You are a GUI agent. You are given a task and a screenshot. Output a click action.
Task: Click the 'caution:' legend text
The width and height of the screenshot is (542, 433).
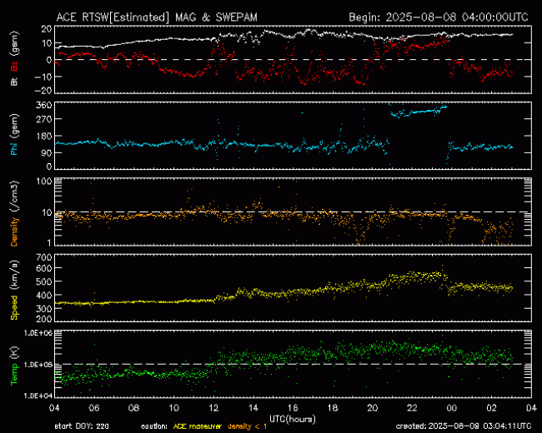154,426
